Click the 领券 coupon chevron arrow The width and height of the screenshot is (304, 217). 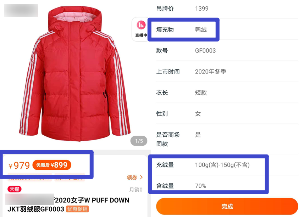click(x=141, y=177)
